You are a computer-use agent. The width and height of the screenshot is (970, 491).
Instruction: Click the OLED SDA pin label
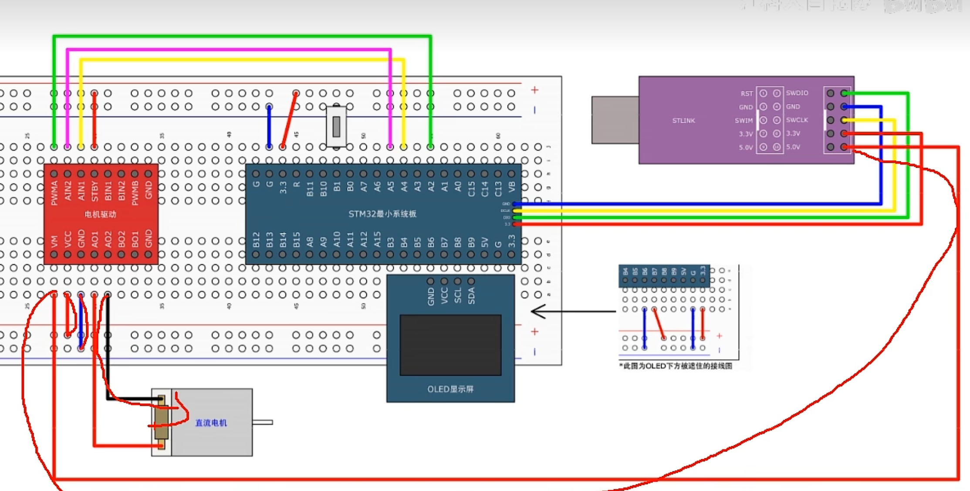click(x=471, y=296)
